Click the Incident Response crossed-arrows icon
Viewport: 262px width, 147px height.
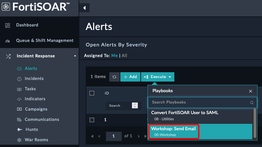[8, 56]
